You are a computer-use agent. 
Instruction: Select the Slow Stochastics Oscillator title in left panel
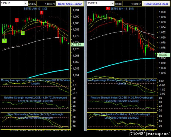coord(35,116)
